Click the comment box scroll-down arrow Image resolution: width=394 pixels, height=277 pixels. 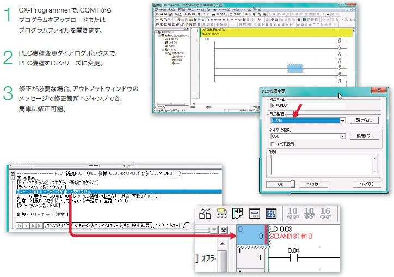(x=374, y=171)
